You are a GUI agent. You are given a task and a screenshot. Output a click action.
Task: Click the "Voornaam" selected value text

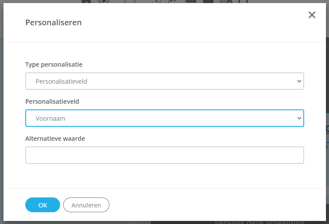51,118
